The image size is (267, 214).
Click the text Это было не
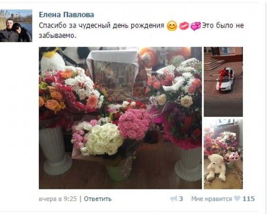pyautogui.click(x=223, y=26)
